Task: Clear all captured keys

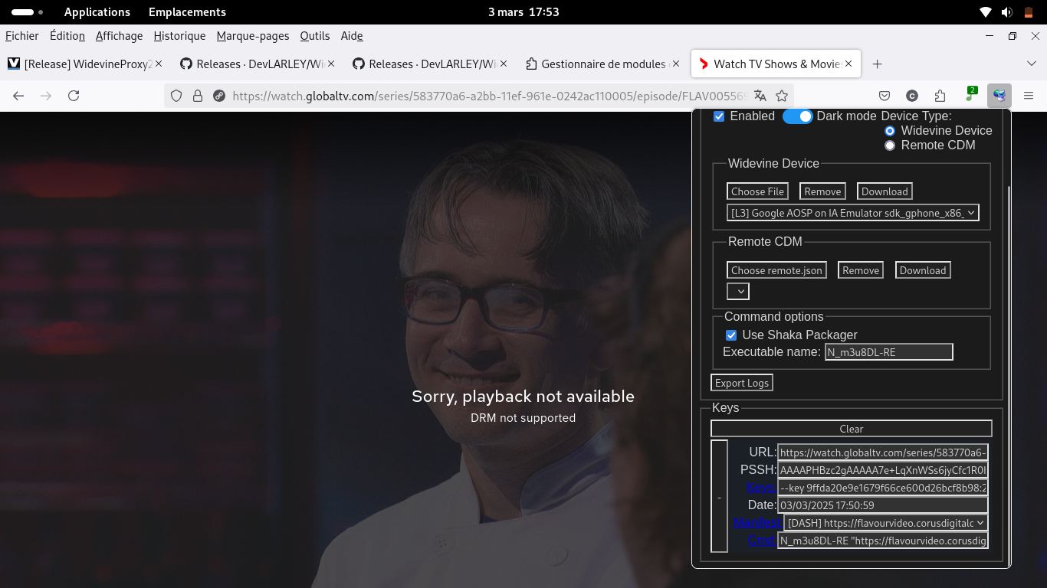Action: tap(852, 429)
